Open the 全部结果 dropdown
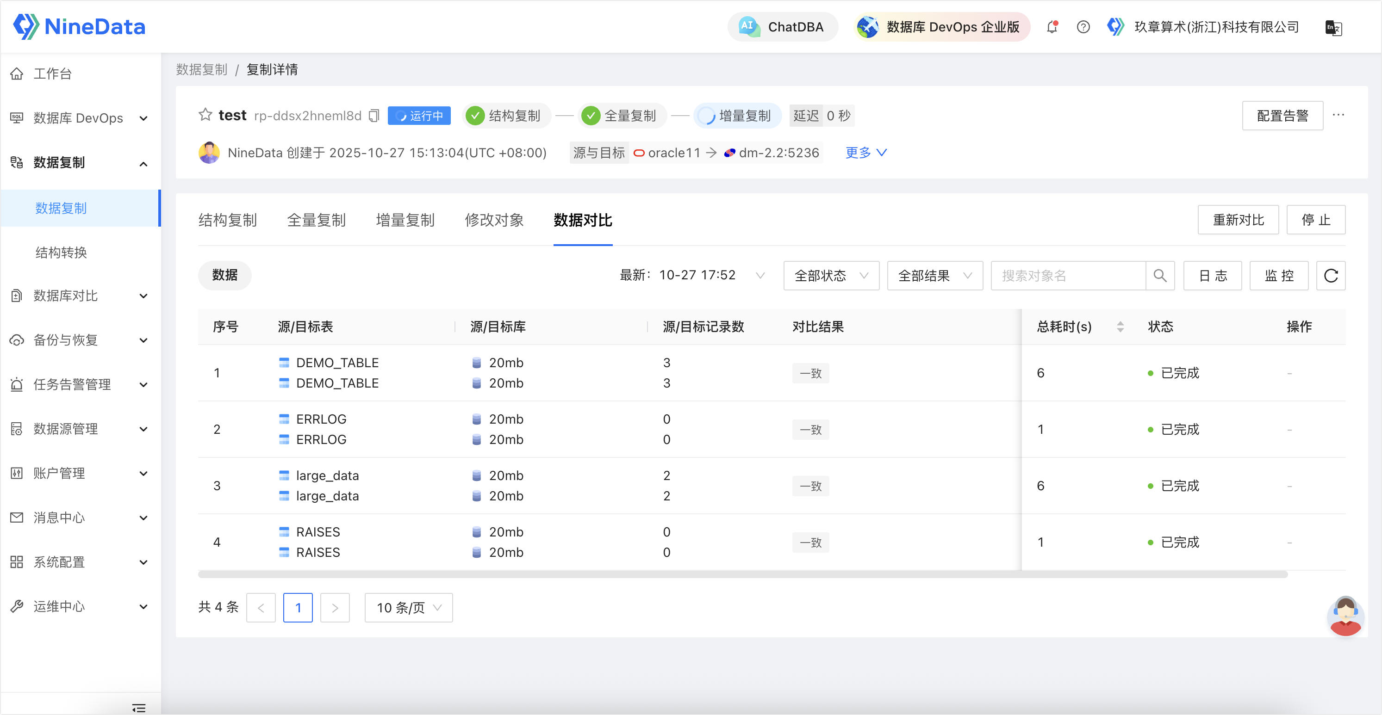The width and height of the screenshot is (1382, 715). 934,276
